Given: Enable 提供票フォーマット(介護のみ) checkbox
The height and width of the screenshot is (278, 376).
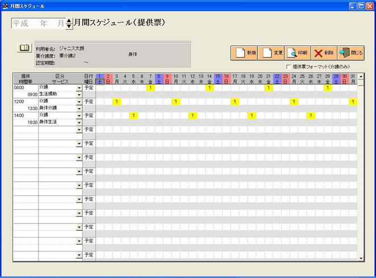Looking at the screenshot, I should (289, 66).
